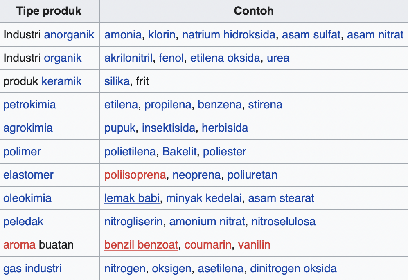The width and height of the screenshot is (408, 280).
Task: Open the dinitrogen oksida article
Action: tap(293, 269)
